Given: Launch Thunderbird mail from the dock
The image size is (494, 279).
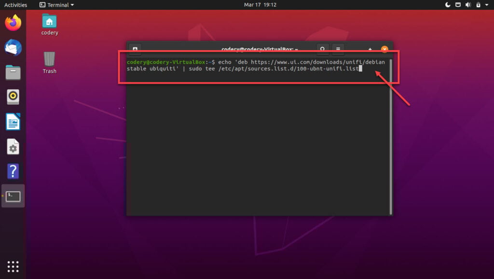Looking at the screenshot, I should (13, 48).
